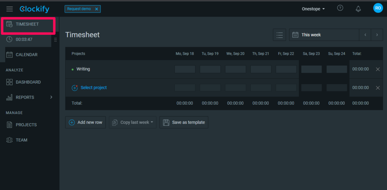Screen dimensions: 387x190
Task: Open the This week date picker
Action: [x=324, y=35]
